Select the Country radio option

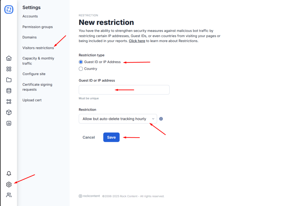(81, 69)
